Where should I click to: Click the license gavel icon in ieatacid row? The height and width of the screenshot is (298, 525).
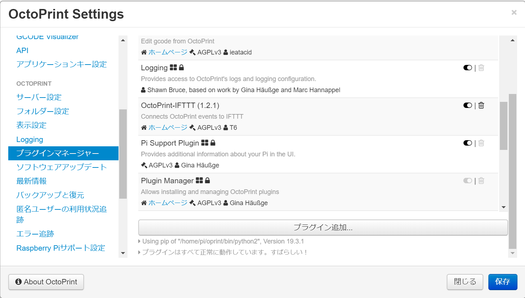point(192,52)
